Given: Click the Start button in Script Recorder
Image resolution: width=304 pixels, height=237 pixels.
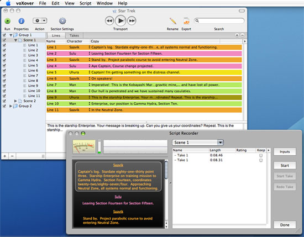Looking at the screenshot, I should (285, 166).
